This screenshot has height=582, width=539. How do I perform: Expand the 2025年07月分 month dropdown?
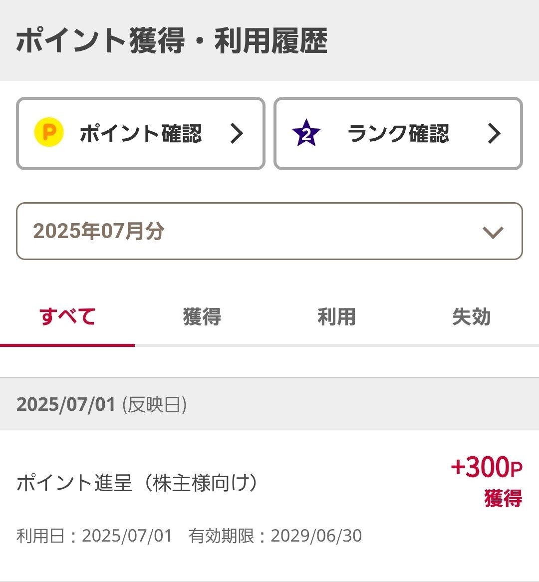coord(269,231)
